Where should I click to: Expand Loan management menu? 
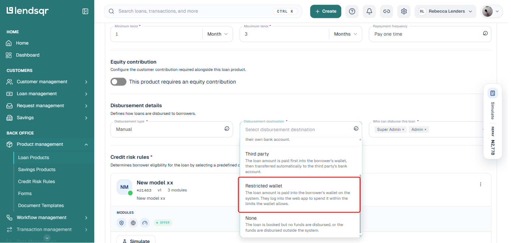47,94
